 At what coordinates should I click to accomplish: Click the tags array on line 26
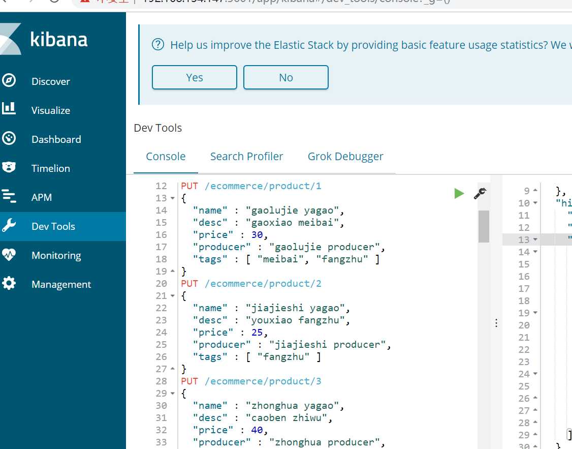283,357
